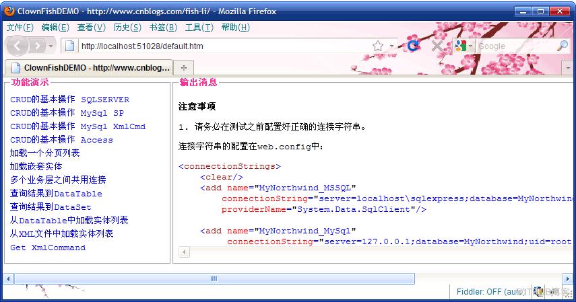Click the Google search engine icon
Screen dimensions: 576x302
[x=460, y=46]
